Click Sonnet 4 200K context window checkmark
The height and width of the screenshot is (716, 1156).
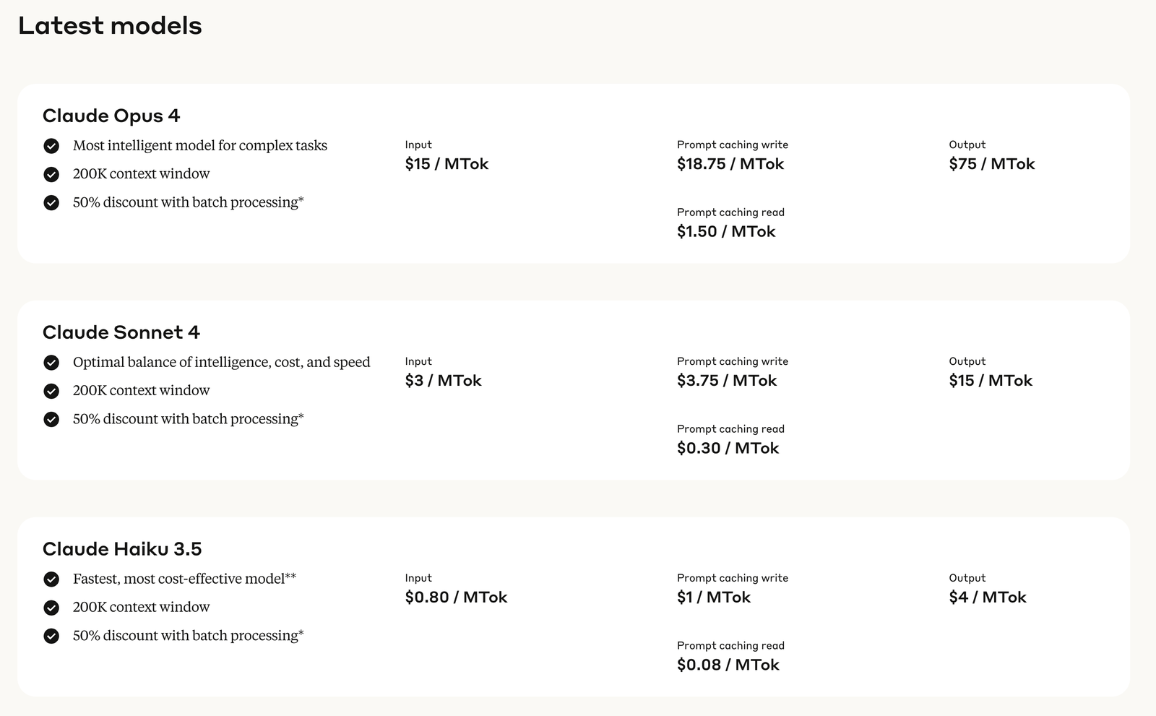click(51, 391)
